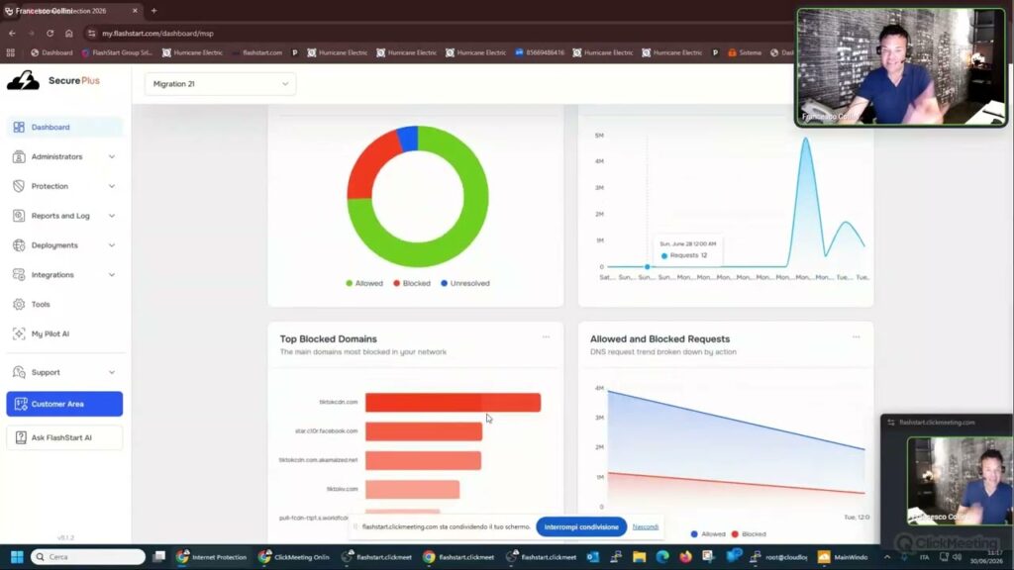
Task: Expand the Integrations menu chevron
Action: click(112, 275)
